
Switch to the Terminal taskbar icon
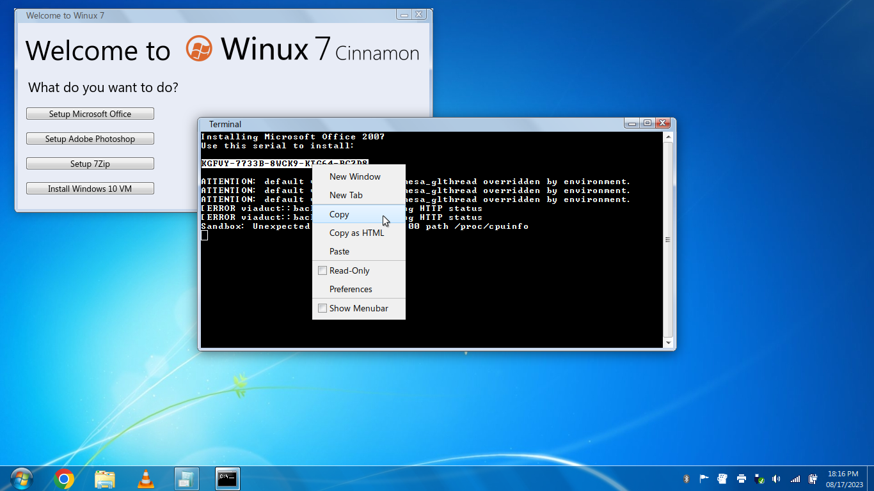[x=228, y=478]
